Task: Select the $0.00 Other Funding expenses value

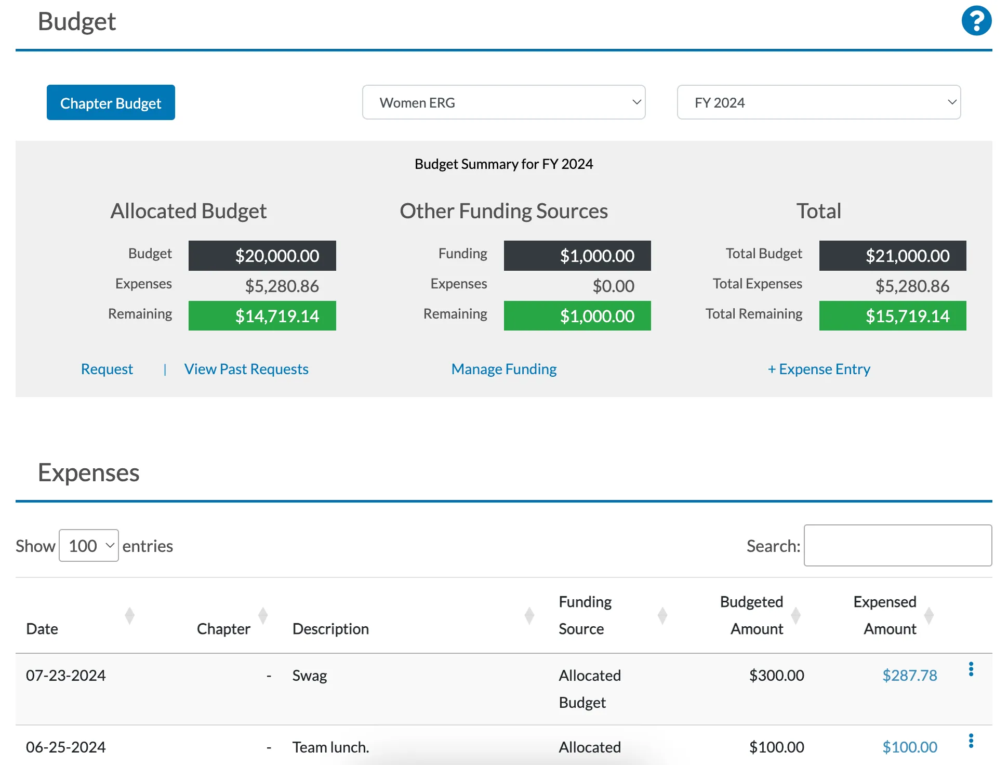Action: pos(613,286)
